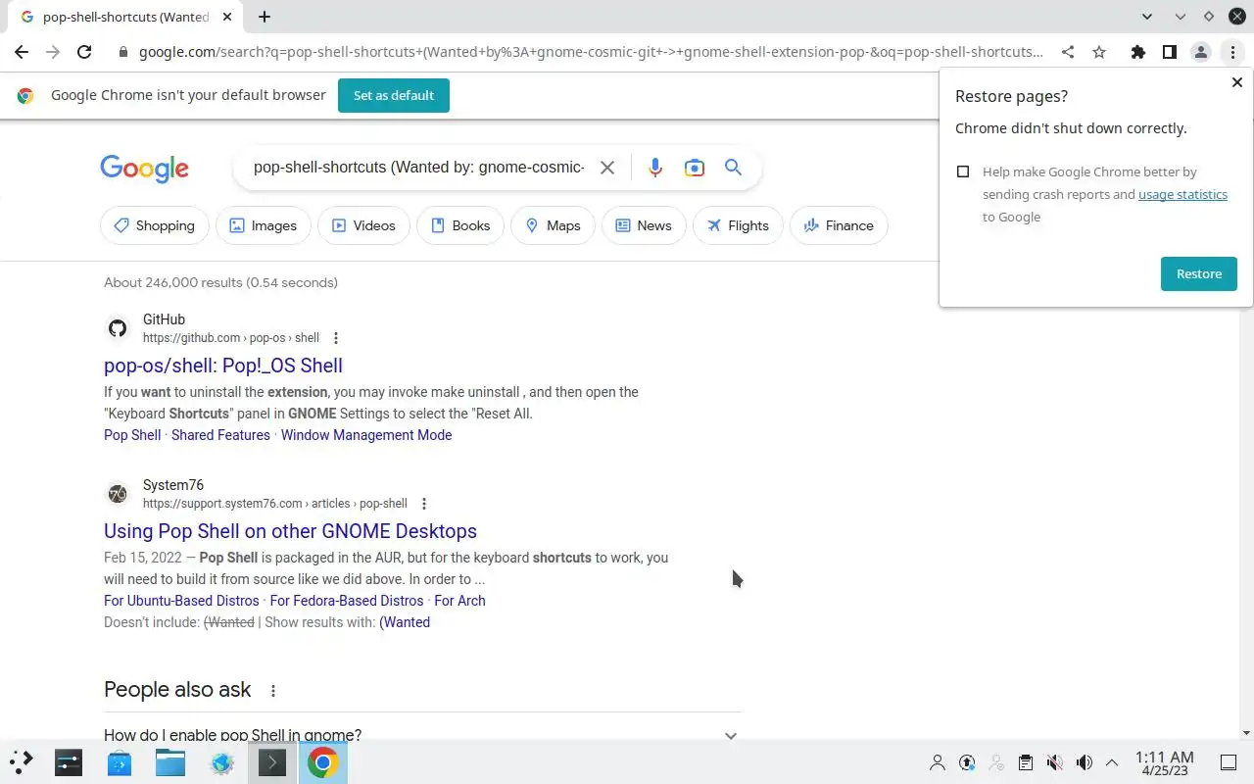Open terminal app in taskbar

[x=271, y=761]
